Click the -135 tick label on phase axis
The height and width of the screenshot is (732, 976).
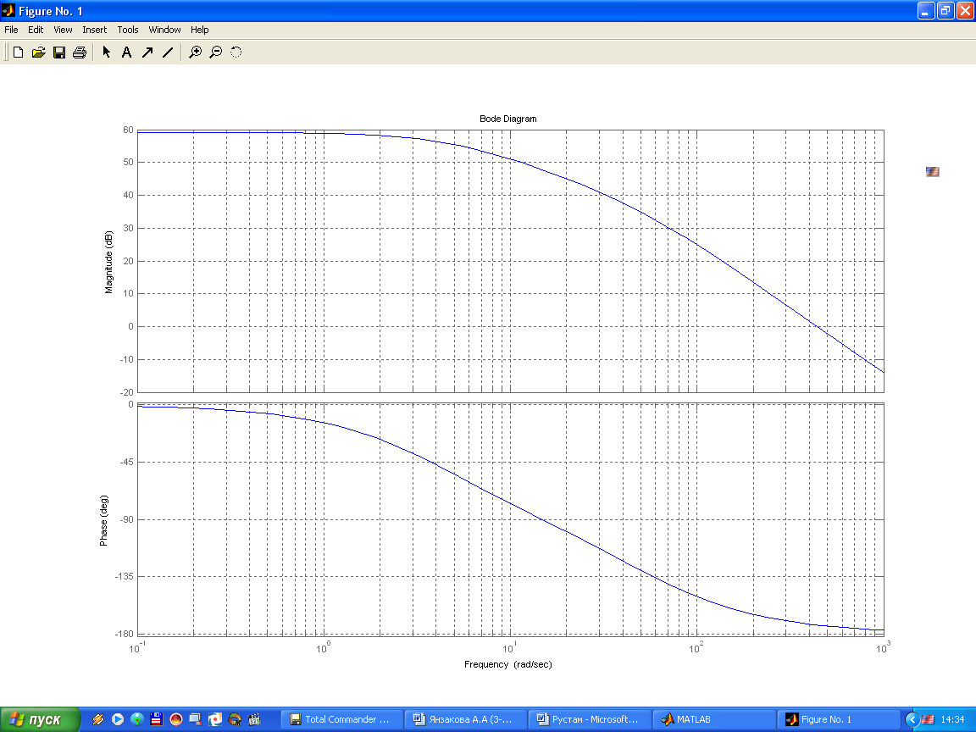[x=125, y=576]
